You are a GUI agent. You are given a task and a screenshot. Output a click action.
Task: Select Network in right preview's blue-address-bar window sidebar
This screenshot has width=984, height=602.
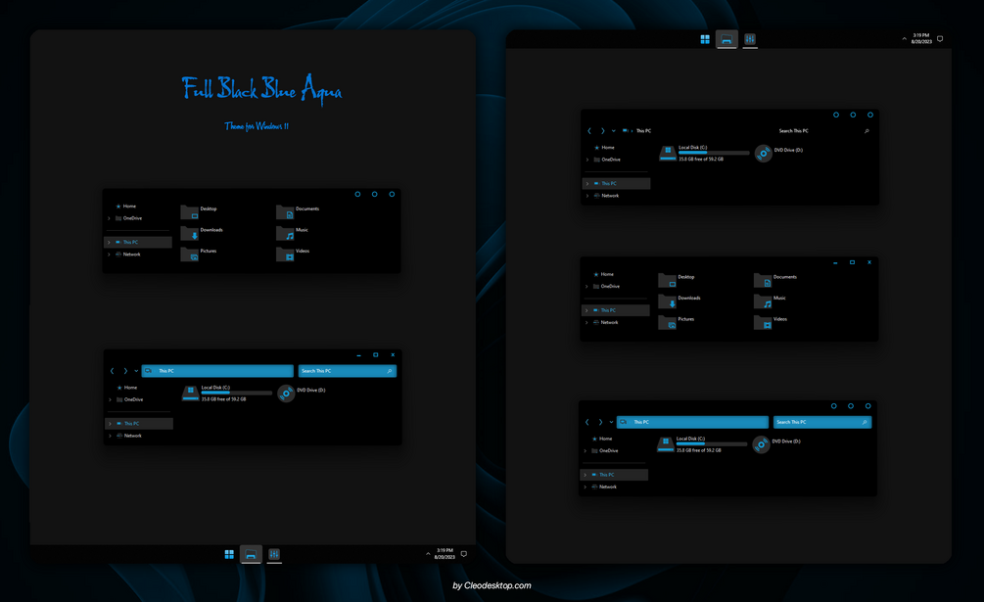tap(604, 487)
